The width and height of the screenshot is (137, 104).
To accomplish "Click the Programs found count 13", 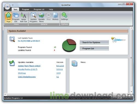I will 55,47.
